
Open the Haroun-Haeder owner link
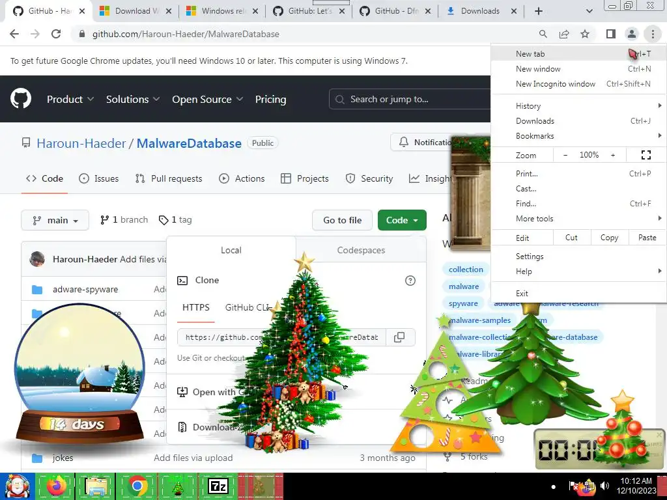click(81, 143)
